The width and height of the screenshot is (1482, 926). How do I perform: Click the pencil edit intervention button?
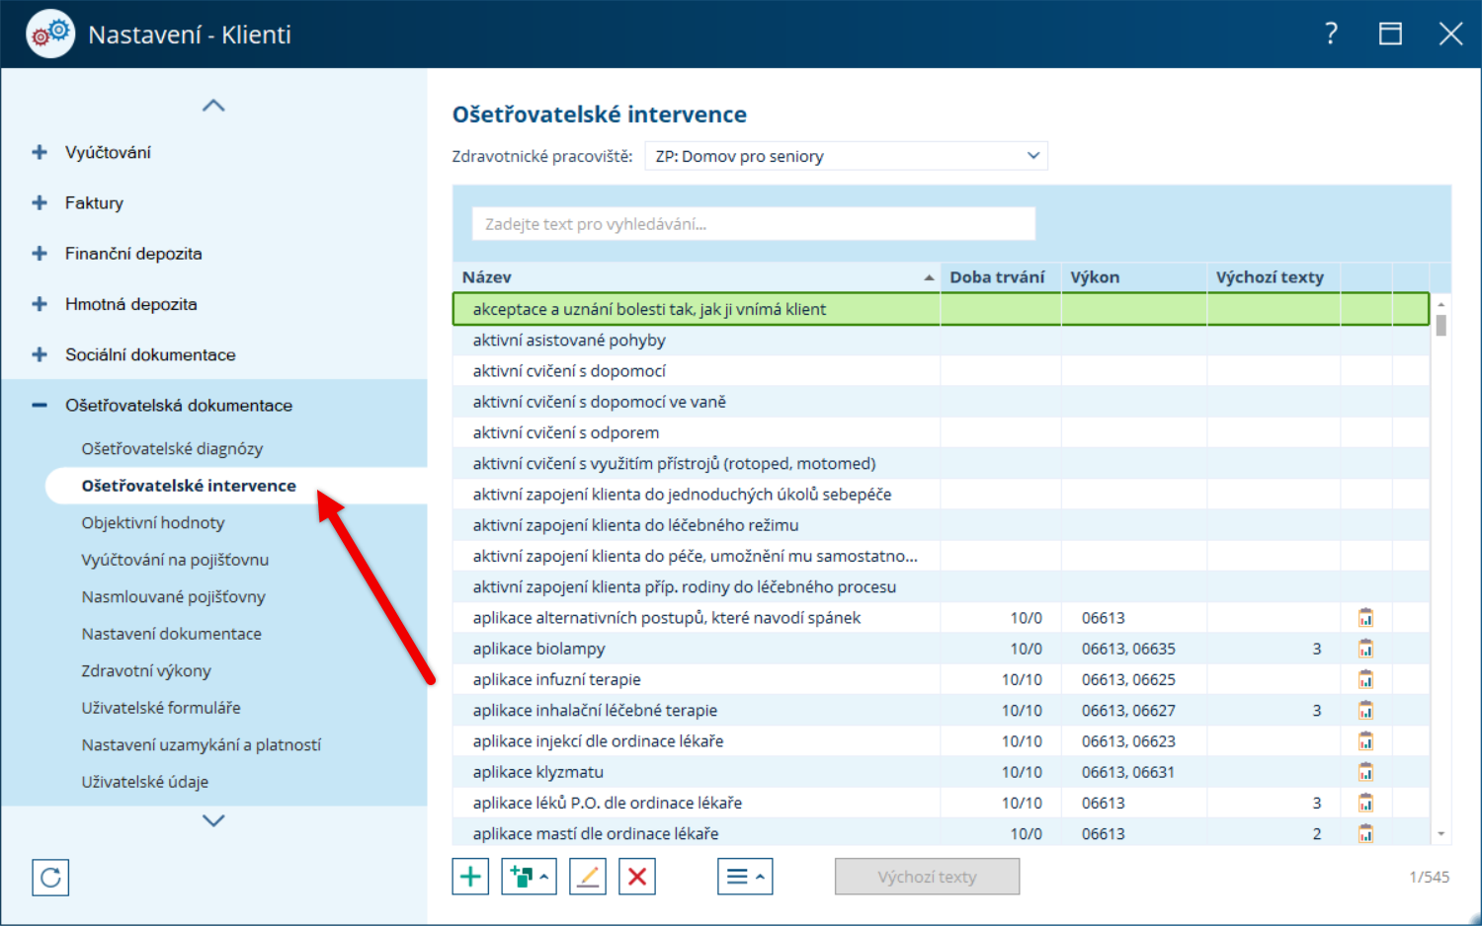pos(588,876)
